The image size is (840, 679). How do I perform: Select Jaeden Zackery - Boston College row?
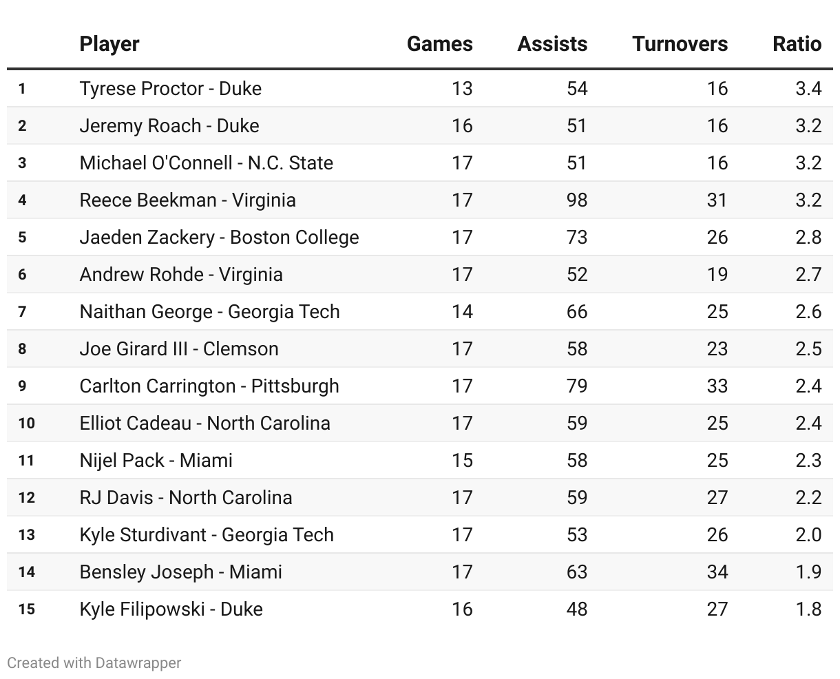(219, 238)
